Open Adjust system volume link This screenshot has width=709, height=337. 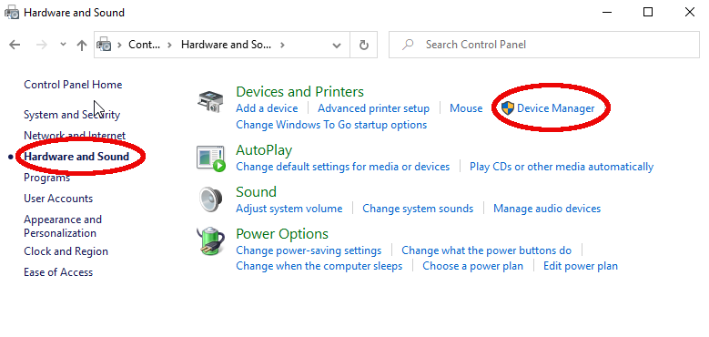tap(289, 209)
